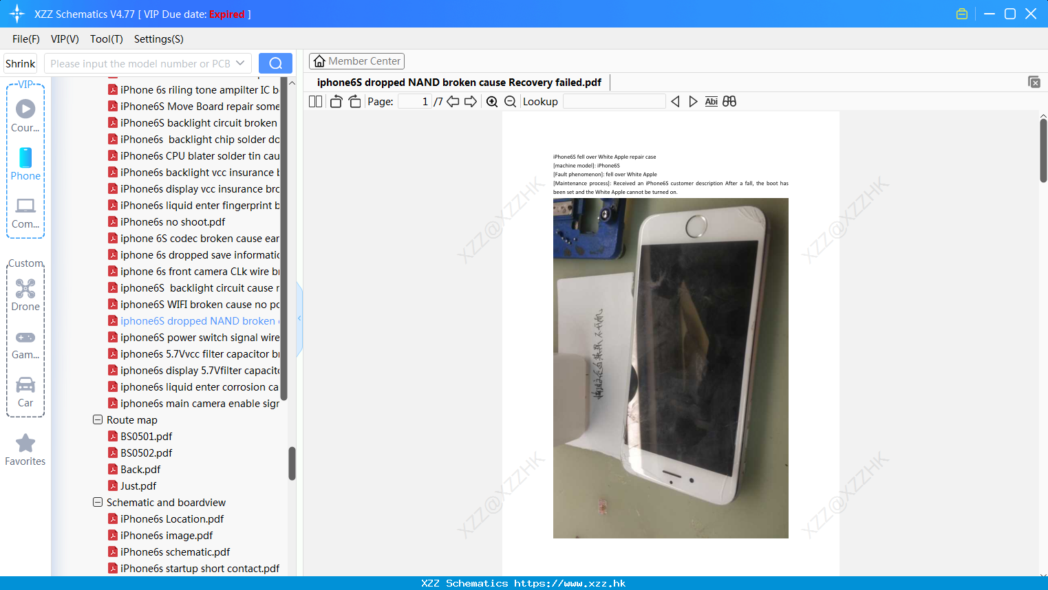Open Favorites in sidebar
Viewport: 1048px width, 590px height.
[25, 450]
